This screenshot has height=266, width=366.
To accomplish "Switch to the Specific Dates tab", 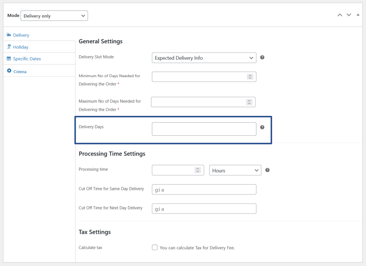I will click(x=27, y=59).
